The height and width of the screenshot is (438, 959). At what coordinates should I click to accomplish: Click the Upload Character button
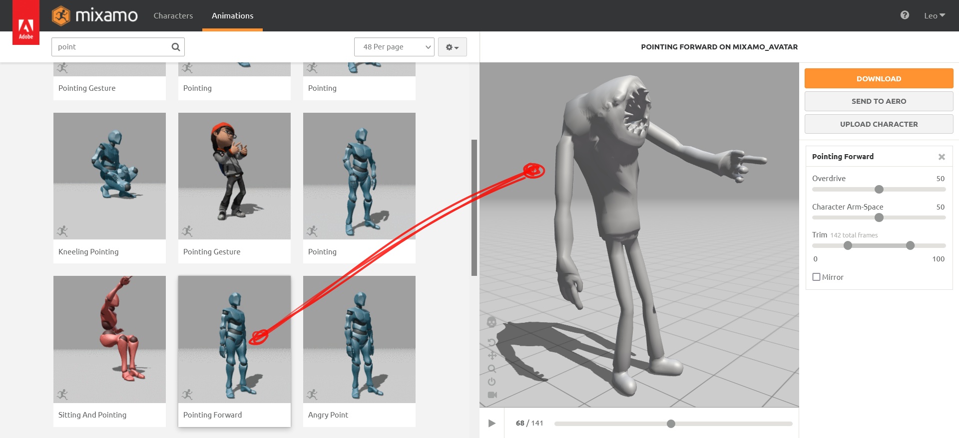879,124
